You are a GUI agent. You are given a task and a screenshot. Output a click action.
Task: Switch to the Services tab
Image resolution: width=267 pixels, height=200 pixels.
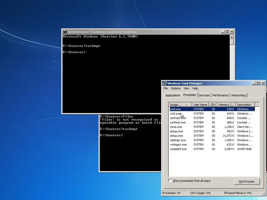tap(204, 95)
